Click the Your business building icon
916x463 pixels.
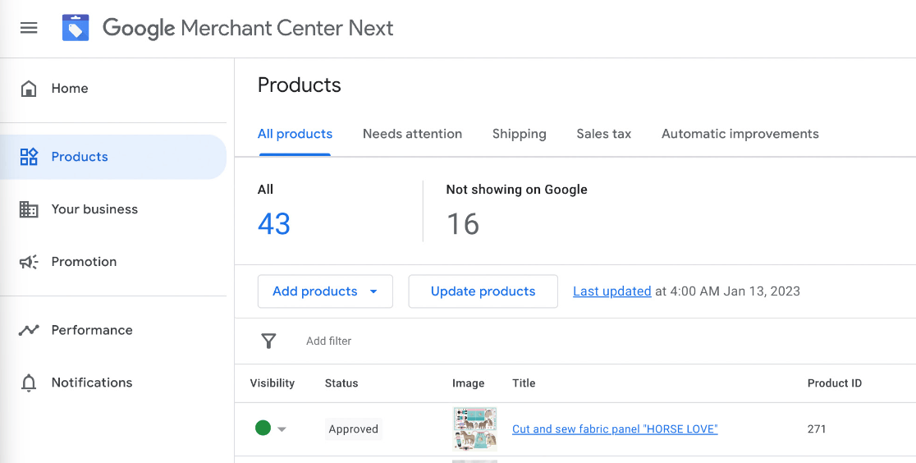coord(29,209)
